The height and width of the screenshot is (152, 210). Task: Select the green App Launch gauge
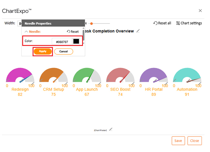pos(87,76)
